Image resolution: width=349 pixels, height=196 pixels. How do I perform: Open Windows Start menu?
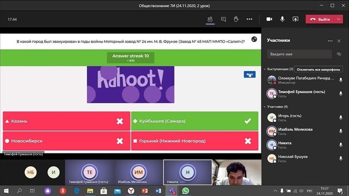[x=6, y=191]
